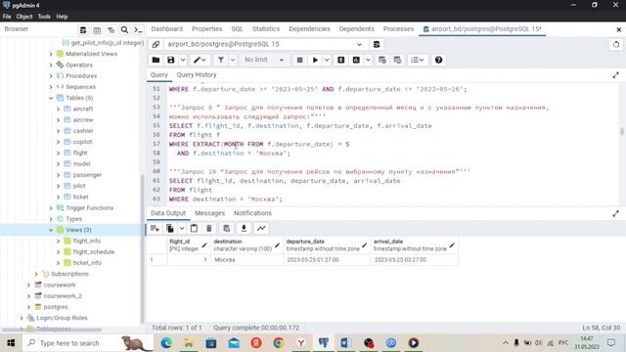Click the Filter funnel icon
Image resolution: width=626 pixels, height=352 pixels.
[221, 60]
